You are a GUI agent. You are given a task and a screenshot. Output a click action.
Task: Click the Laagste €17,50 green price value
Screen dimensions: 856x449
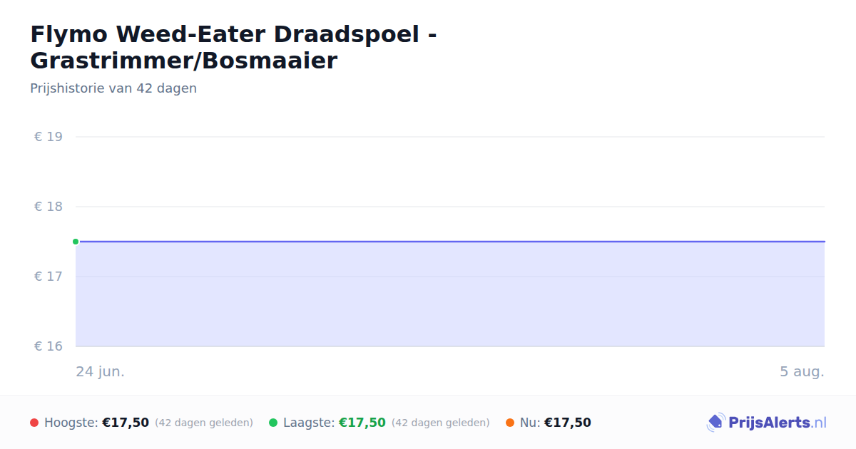(x=362, y=423)
